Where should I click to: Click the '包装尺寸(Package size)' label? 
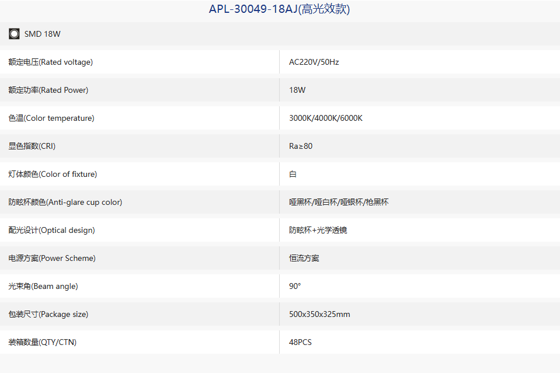click(48, 314)
